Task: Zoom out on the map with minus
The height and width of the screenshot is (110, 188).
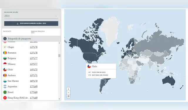Action: (x=68, y=93)
